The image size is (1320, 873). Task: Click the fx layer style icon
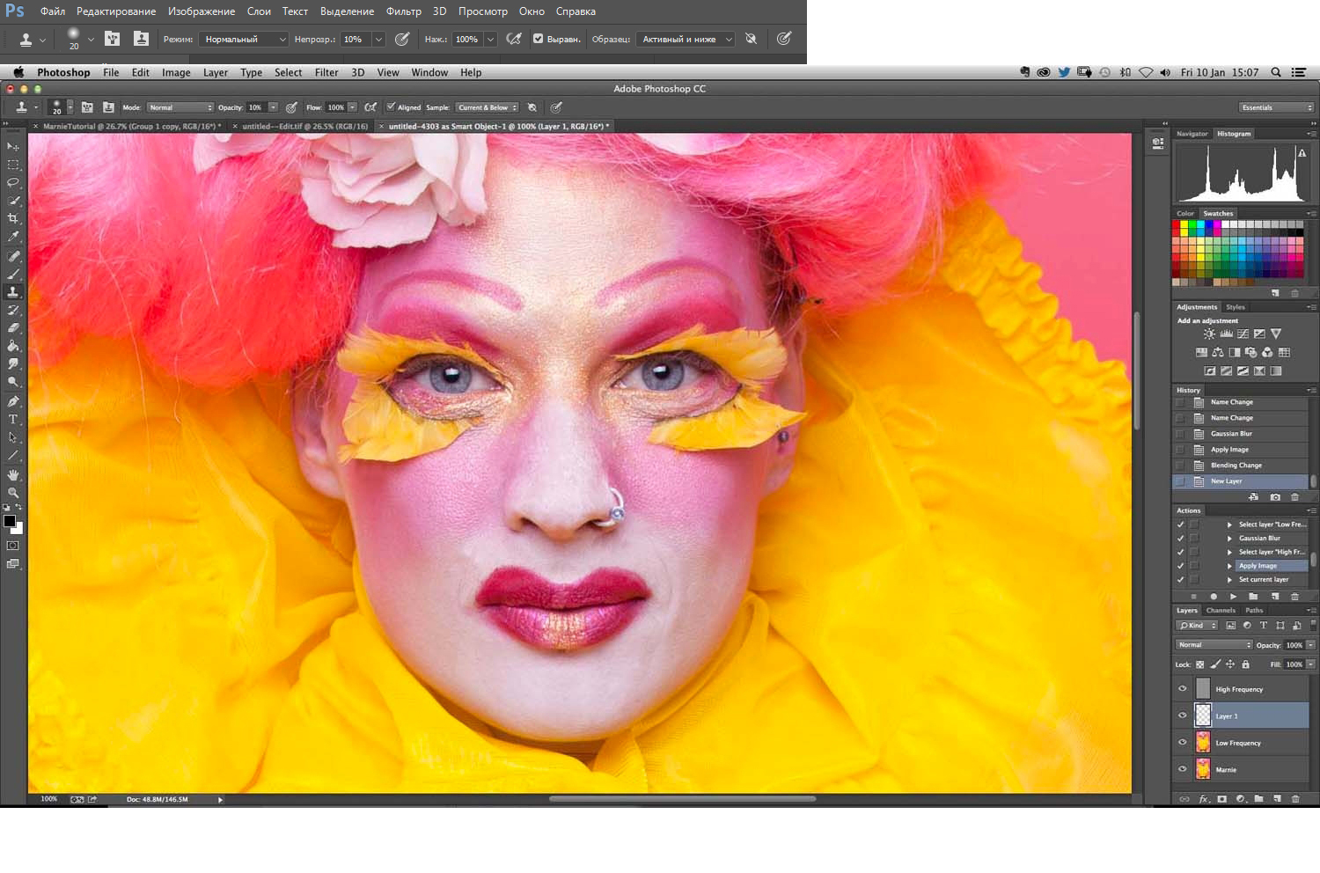click(1204, 799)
